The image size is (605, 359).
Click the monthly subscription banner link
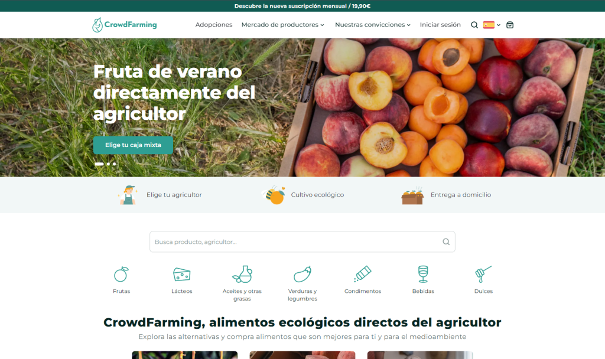pos(302,6)
